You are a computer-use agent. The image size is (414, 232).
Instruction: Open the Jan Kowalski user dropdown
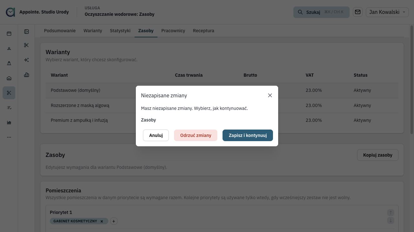point(387,12)
